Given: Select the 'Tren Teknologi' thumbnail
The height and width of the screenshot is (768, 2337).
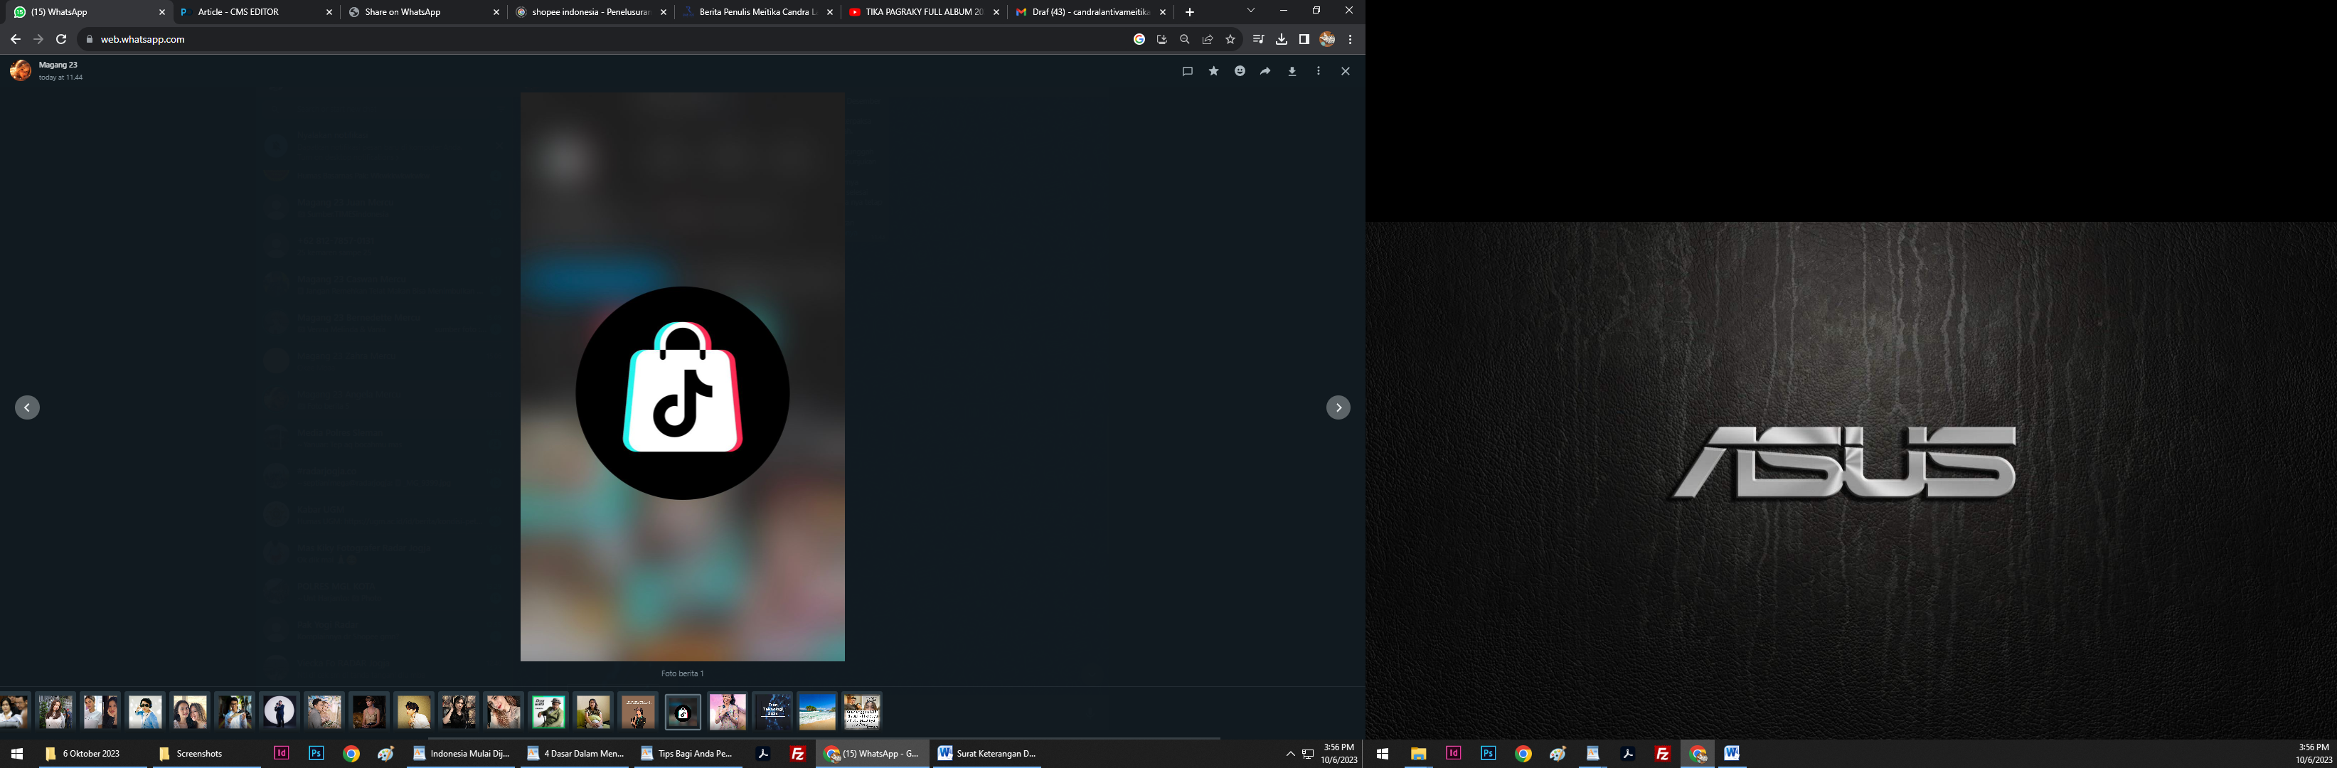Looking at the screenshot, I should click(x=773, y=712).
